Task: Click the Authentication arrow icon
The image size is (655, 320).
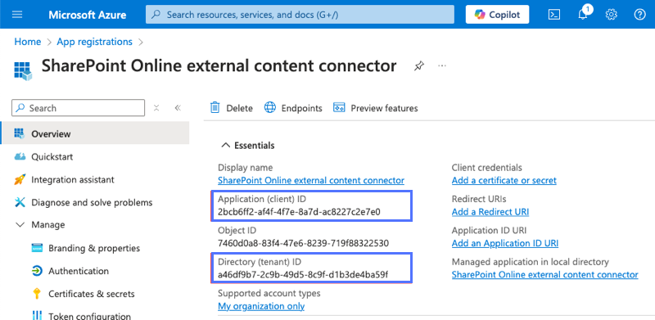Action: tap(37, 271)
